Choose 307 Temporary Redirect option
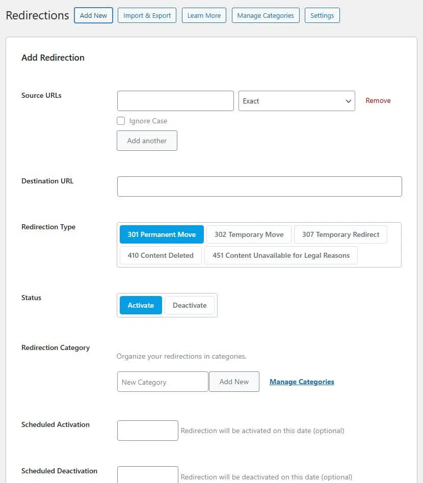This screenshot has width=423, height=483. pos(340,234)
